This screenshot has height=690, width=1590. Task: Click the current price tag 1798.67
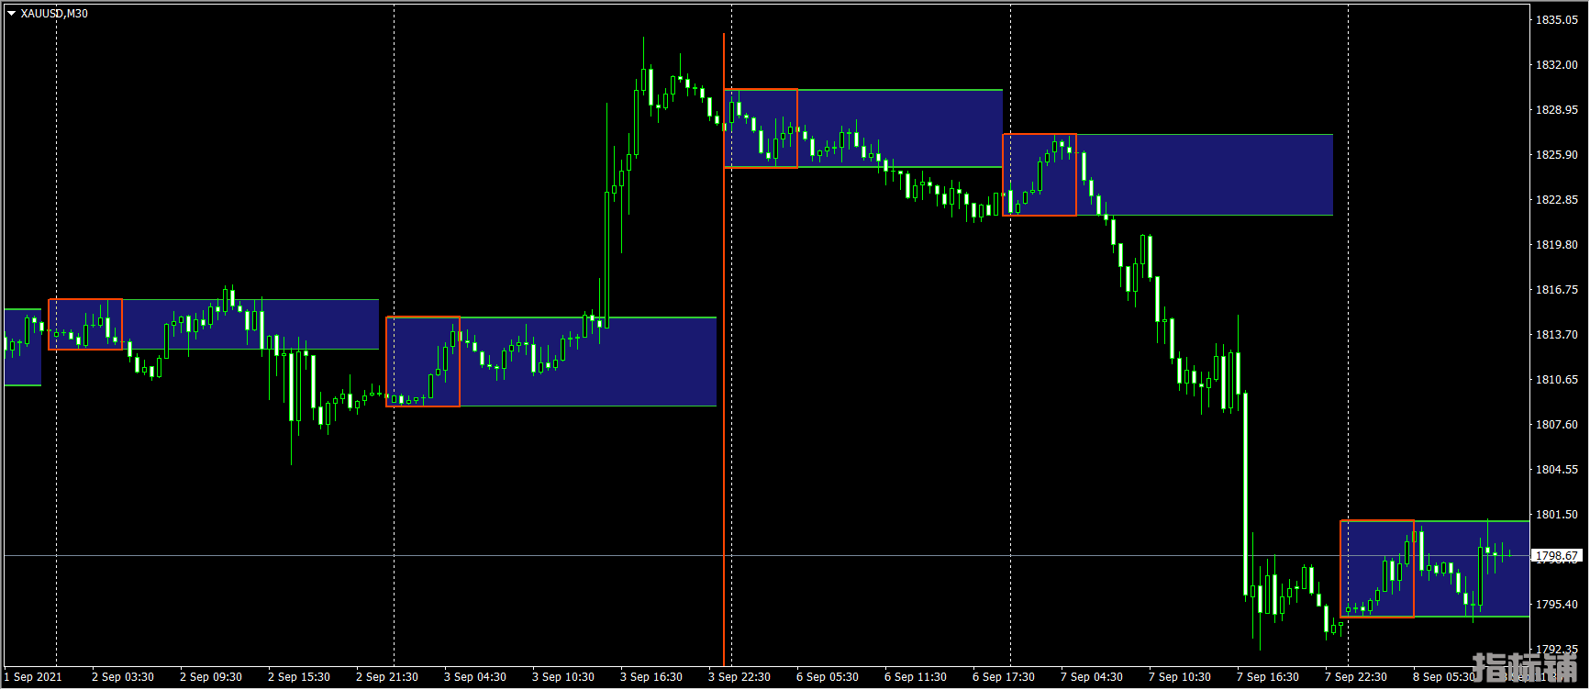[x=1556, y=556]
